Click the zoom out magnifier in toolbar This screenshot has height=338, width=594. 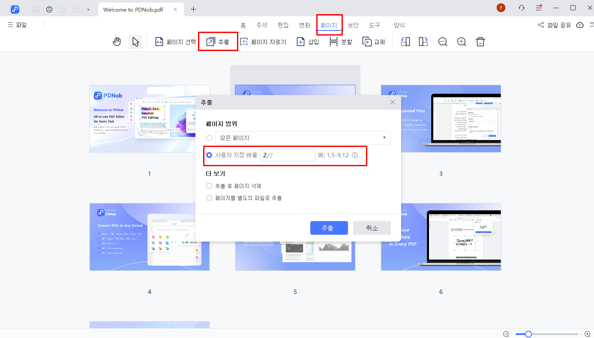click(443, 42)
